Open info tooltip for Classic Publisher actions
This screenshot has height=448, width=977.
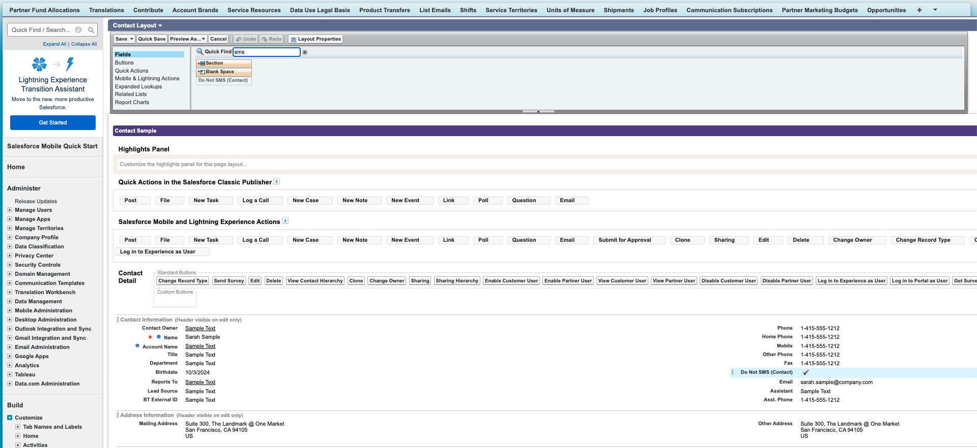pos(277,181)
